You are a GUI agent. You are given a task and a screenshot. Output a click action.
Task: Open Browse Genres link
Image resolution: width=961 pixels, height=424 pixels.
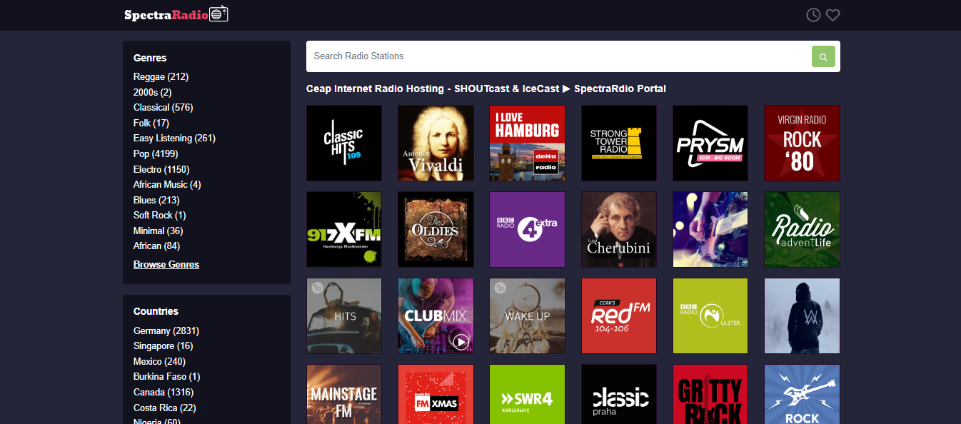166,264
